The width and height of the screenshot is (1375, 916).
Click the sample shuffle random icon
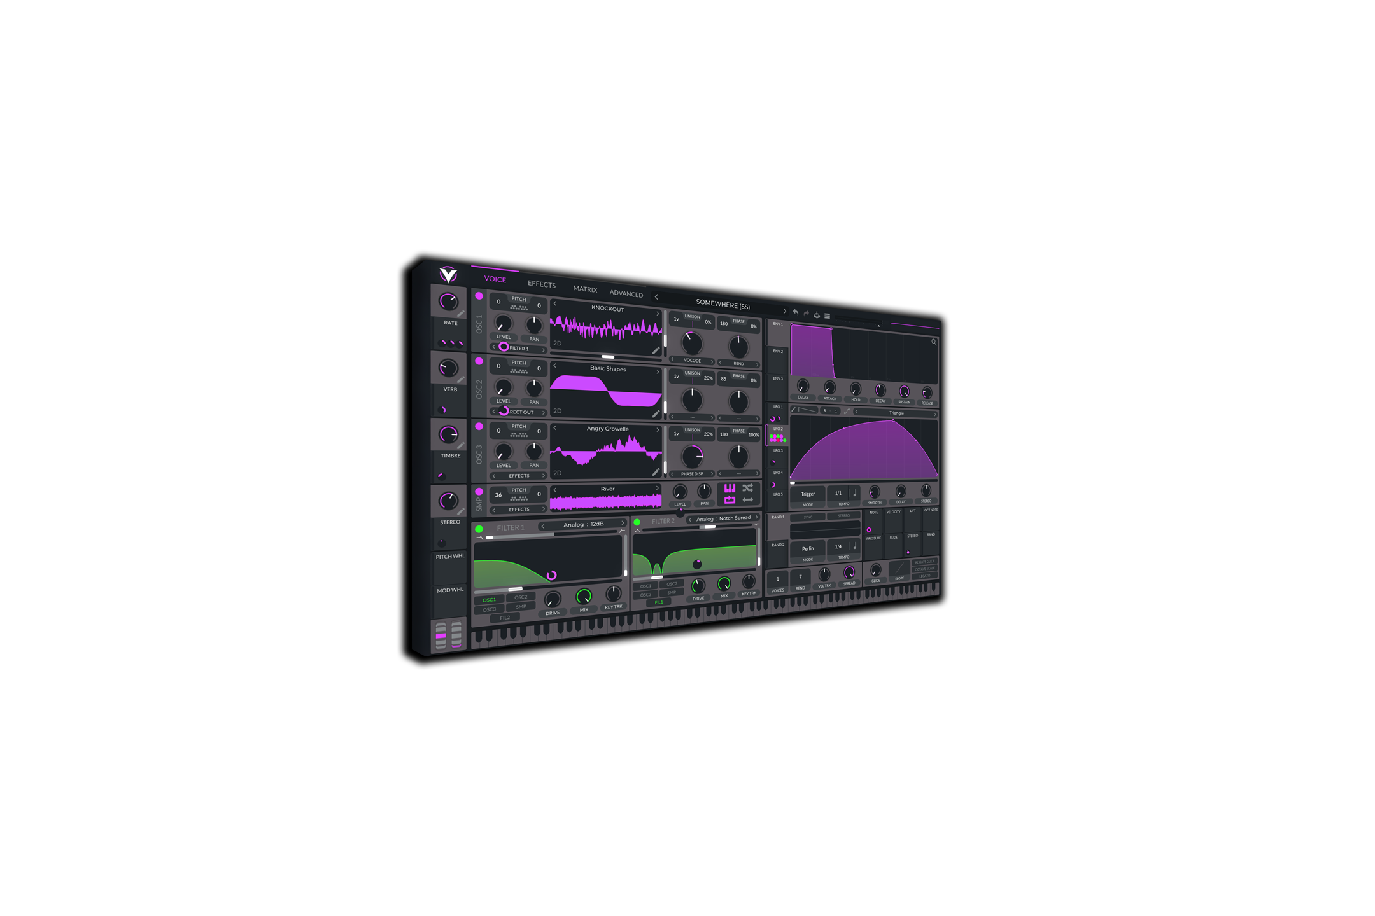(748, 488)
